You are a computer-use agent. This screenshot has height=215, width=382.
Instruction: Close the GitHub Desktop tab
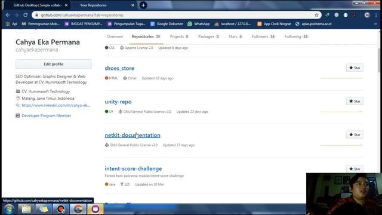66,5
